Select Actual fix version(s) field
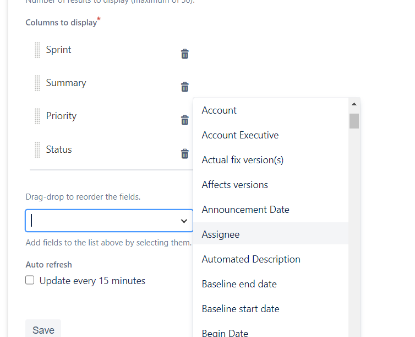The image size is (415, 337). [x=243, y=160]
